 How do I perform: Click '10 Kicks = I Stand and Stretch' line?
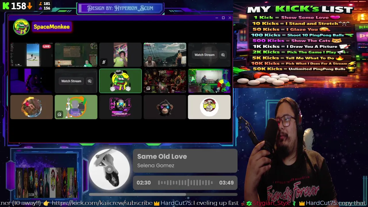click(301, 24)
